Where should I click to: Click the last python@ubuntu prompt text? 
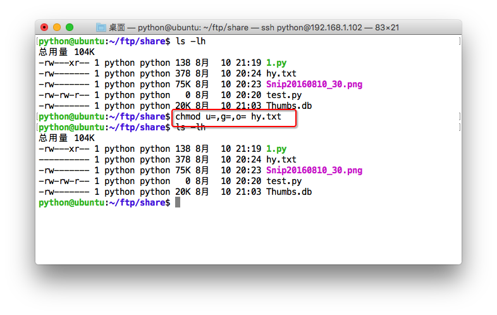pos(104,202)
